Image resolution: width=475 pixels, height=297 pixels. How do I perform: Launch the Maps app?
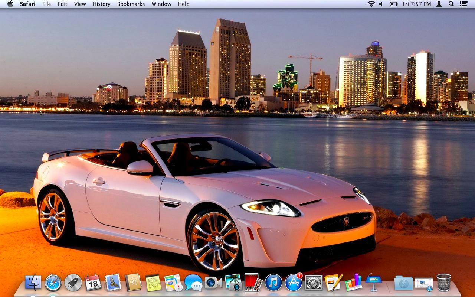point(173,283)
